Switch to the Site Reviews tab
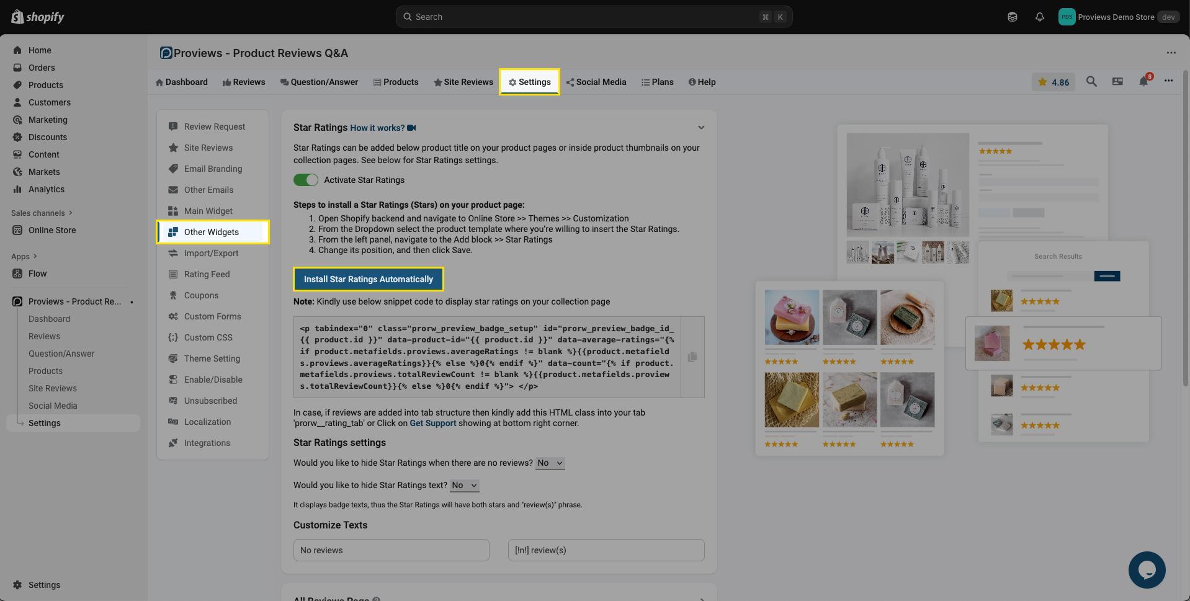The width and height of the screenshot is (1190, 601). pos(463,82)
